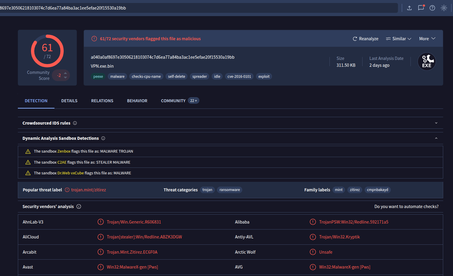
Task: Open the More dropdown menu
Action: coord(427,39)
